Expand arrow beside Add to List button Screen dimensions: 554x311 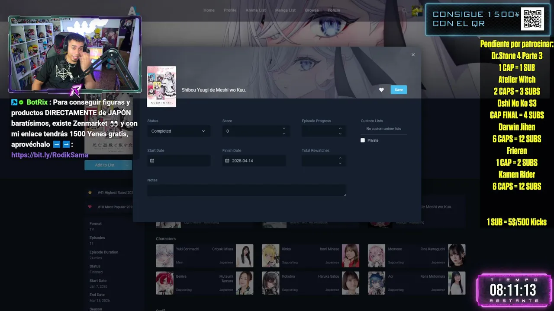(127, 165)
